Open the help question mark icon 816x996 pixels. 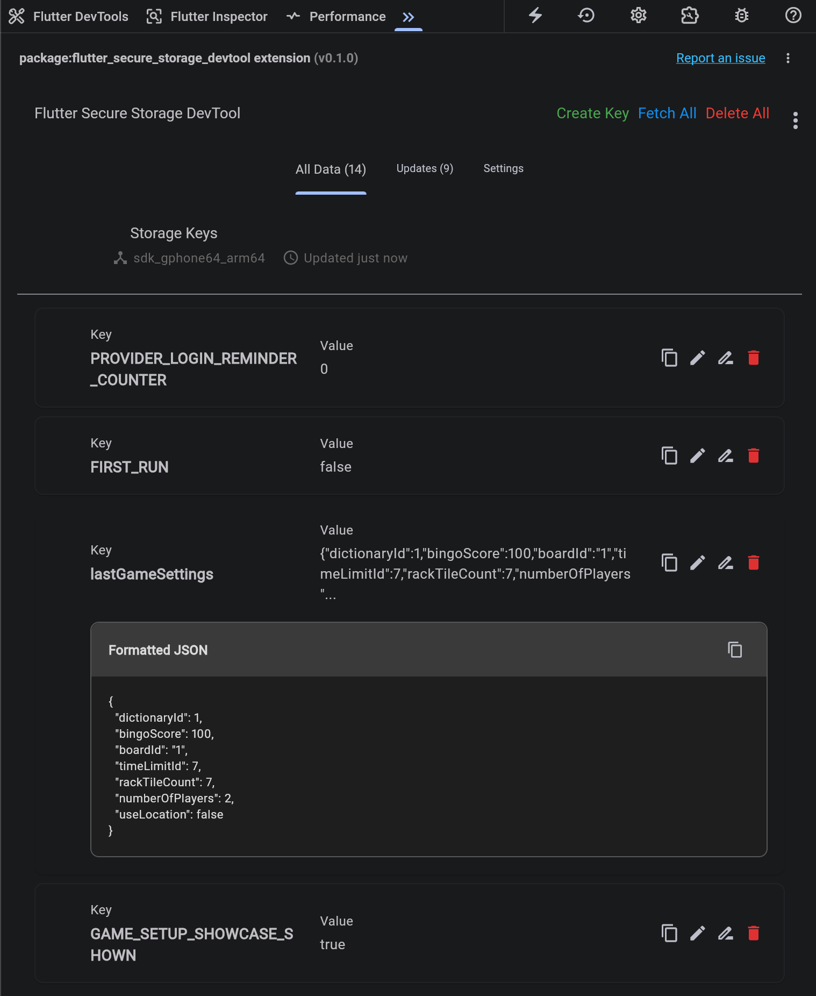(x=793, y=16)
